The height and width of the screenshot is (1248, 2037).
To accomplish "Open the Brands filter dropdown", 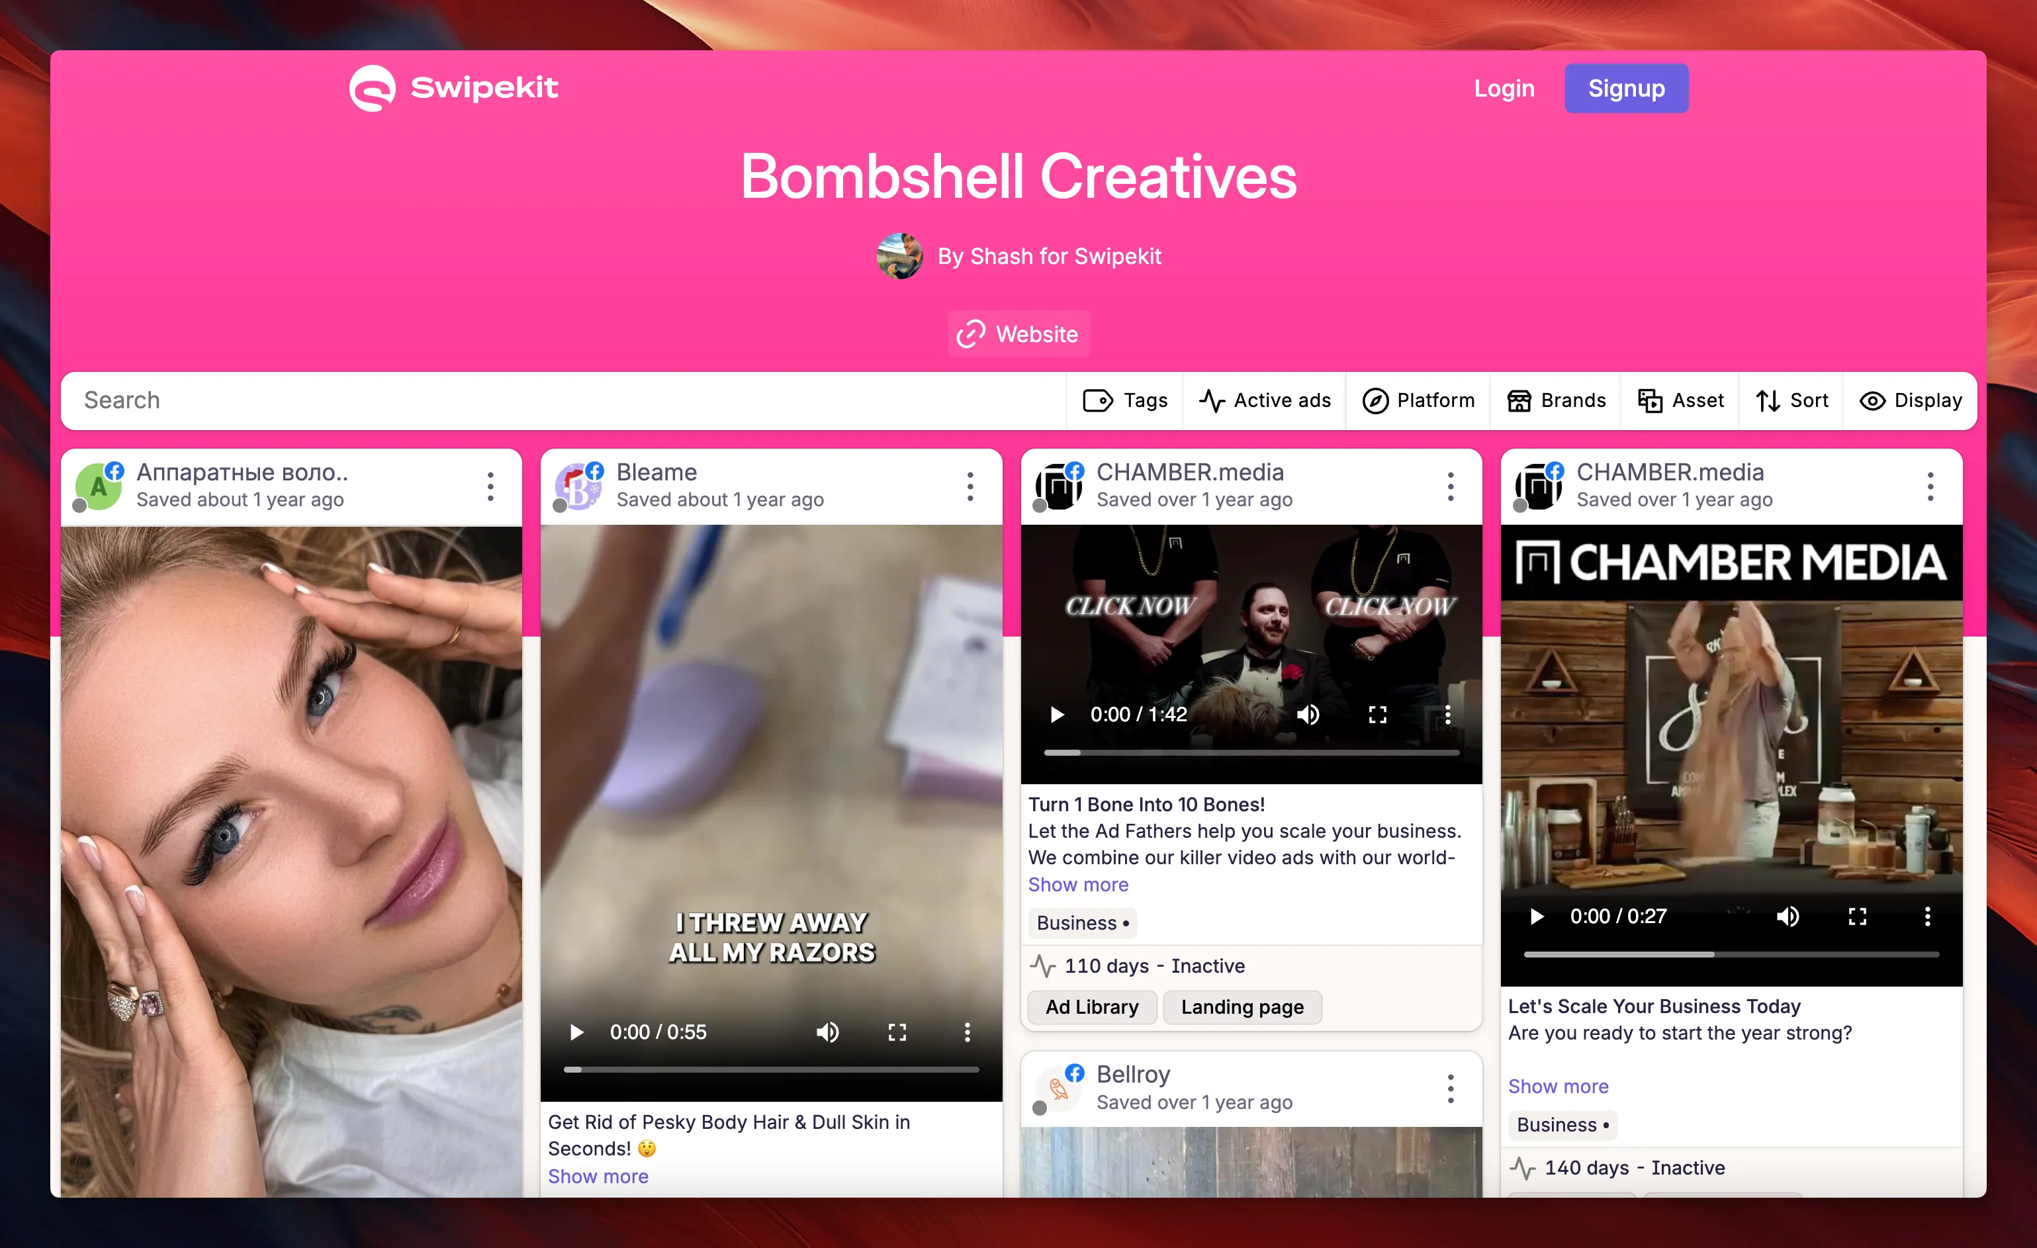I will (x=1556, y=401).
